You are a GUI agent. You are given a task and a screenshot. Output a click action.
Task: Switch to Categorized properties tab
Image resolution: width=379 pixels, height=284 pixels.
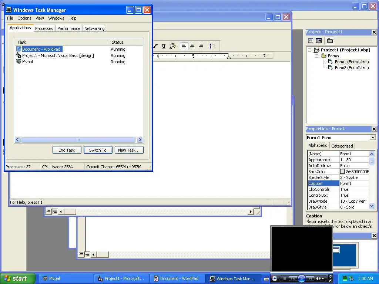[x=342, y=146]
